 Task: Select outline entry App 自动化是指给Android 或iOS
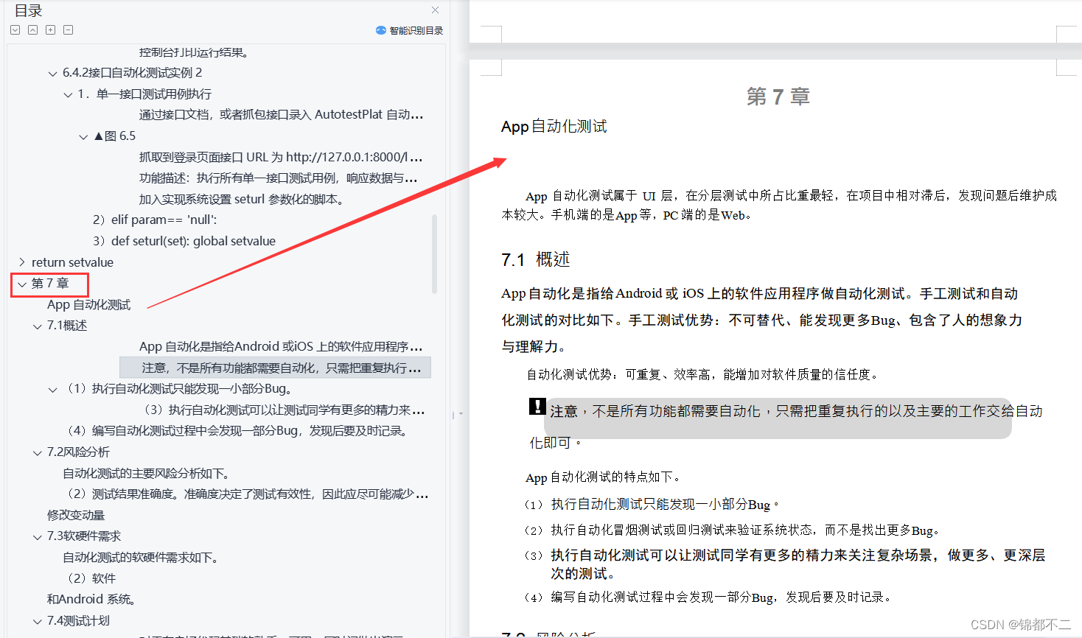tap(281, 346)
